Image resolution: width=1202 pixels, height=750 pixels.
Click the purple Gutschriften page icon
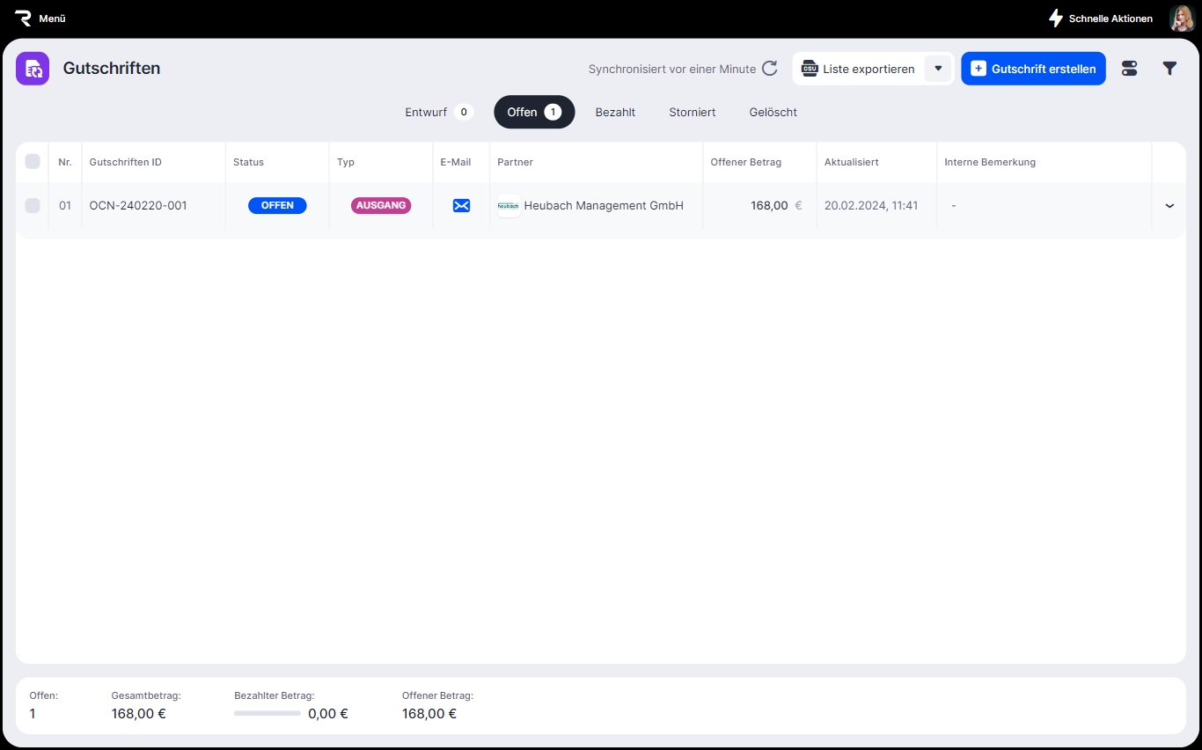tap(33, 69)
